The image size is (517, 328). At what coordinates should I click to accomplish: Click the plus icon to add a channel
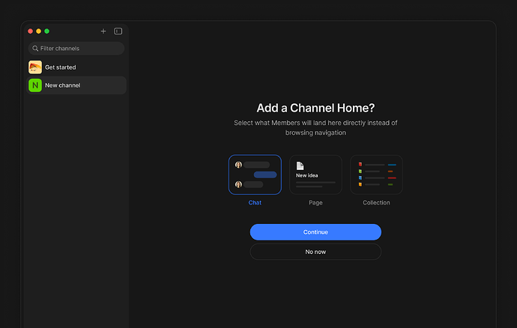(x=103, y=31)
